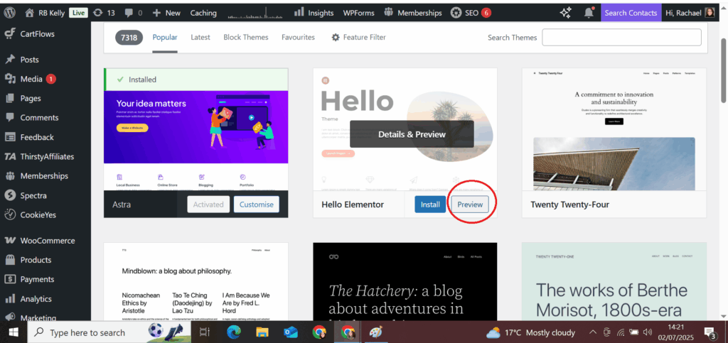Open Task View on taskbar

pyautogui.click(x=204, y=332)
